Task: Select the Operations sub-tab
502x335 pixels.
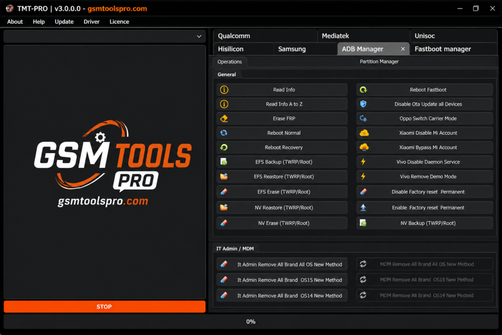Action: (229, 62)
